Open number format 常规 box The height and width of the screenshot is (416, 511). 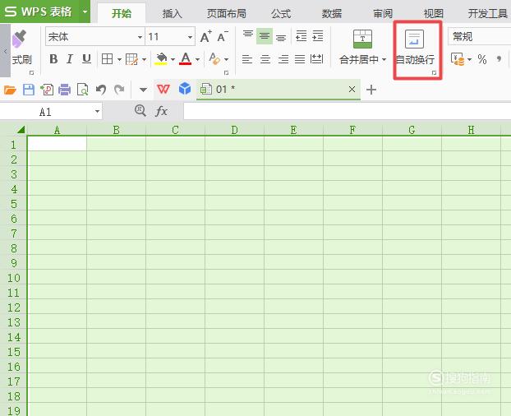(x=479, y=36)
